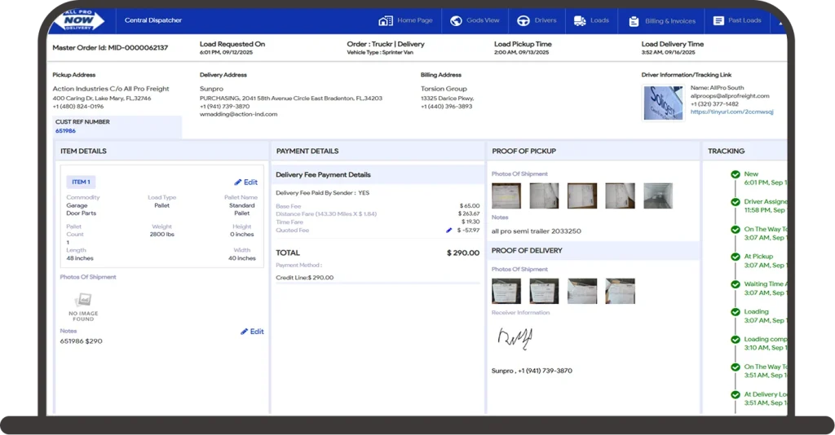The width and height of the screenshot is (835, 435).
Task: Open last Proof of Pickup trailer photo
Action: [657, 196]
